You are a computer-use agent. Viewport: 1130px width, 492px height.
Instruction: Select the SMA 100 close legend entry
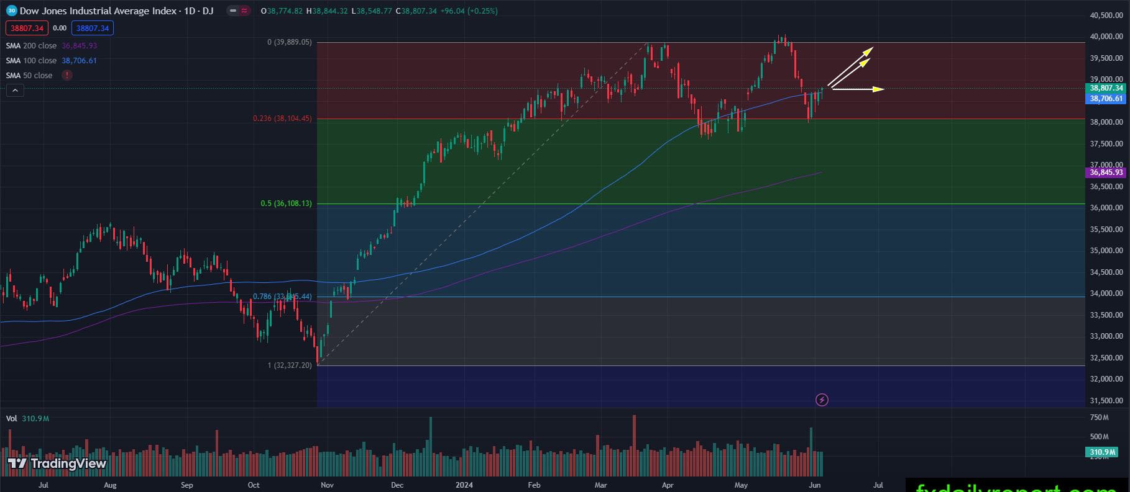coord(52,60)
